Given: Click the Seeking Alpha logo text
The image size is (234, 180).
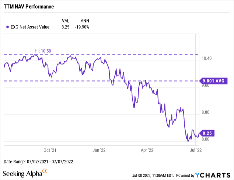Looking at the screenshot, I should 22,173.
